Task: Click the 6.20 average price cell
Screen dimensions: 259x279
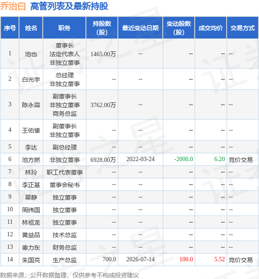Action: tap(220, 159)
